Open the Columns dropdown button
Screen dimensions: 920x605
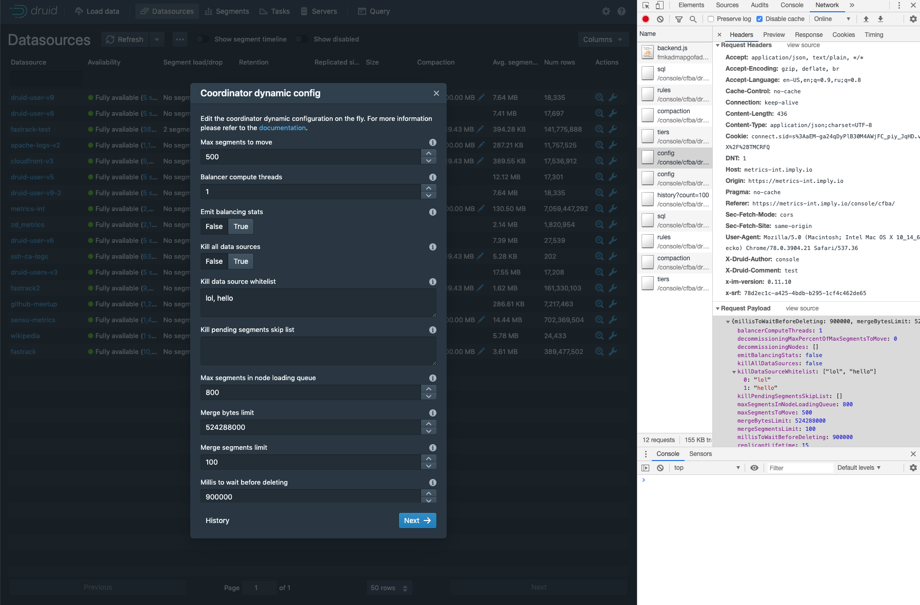pyautogui.click(x=603, y=39)
